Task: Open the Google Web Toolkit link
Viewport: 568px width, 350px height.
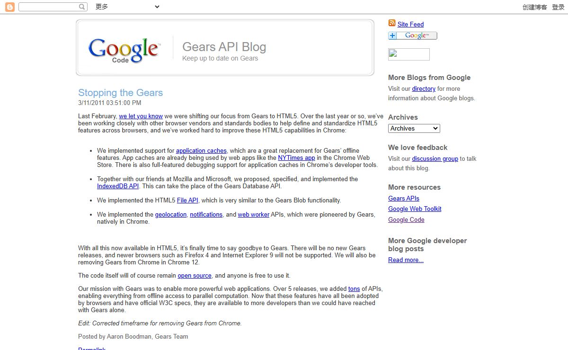Action: (x=415, y=209)
